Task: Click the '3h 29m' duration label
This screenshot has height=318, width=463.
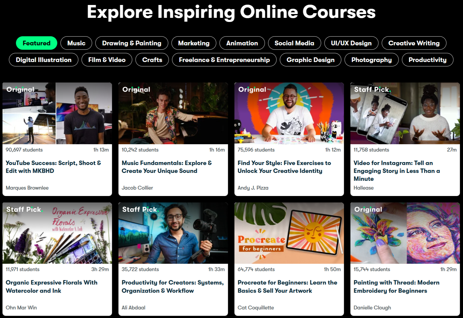Action: pyautogui.click(x=100, y=269)
